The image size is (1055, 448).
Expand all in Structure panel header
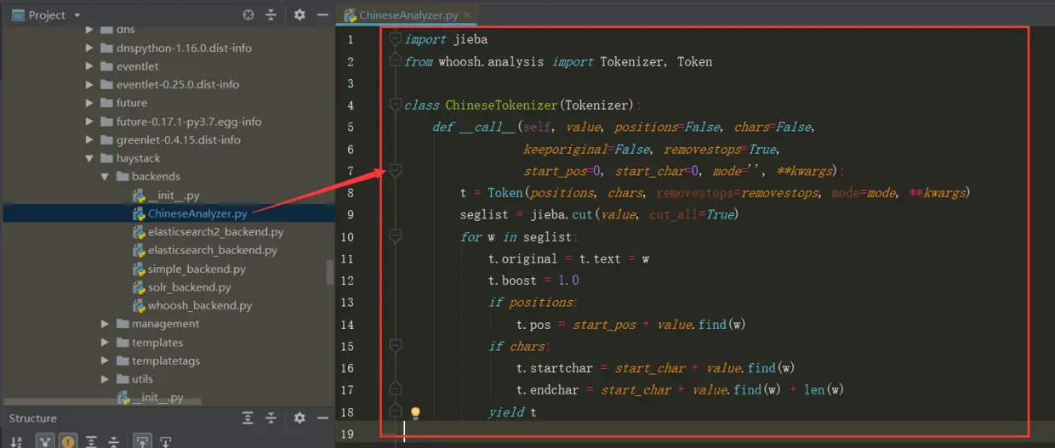click(248, 418)
